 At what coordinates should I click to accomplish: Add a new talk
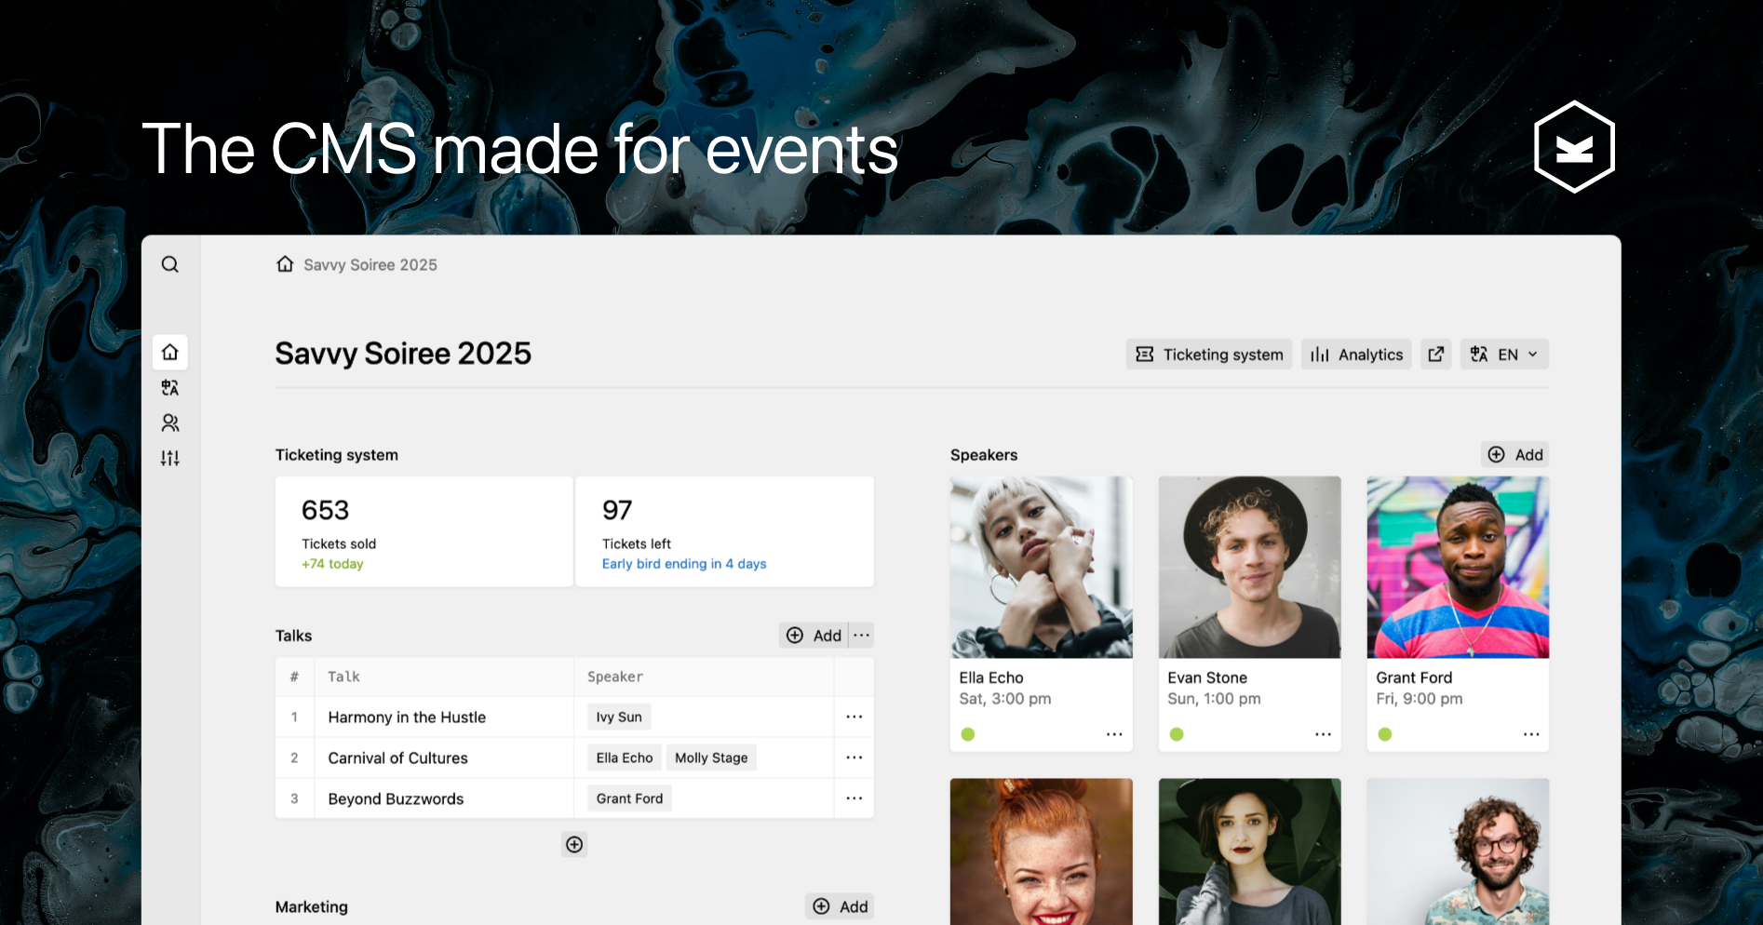(x=814, y=635)
